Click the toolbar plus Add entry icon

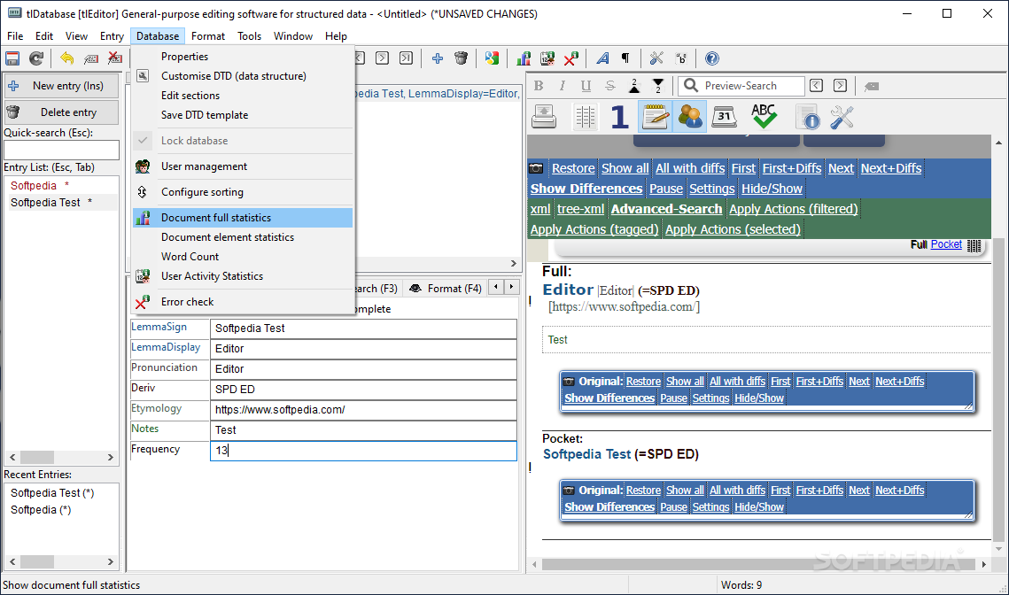pyautogui.click(x=438, y=58)
